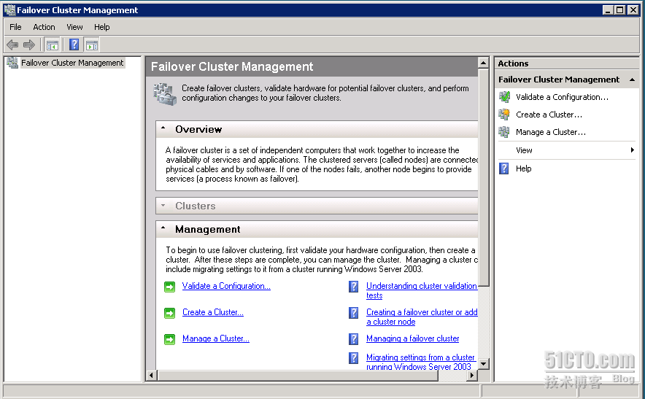Minimize the Failover Cluster Management window
This screenshot has width=645, height=399.
[608, 10]
